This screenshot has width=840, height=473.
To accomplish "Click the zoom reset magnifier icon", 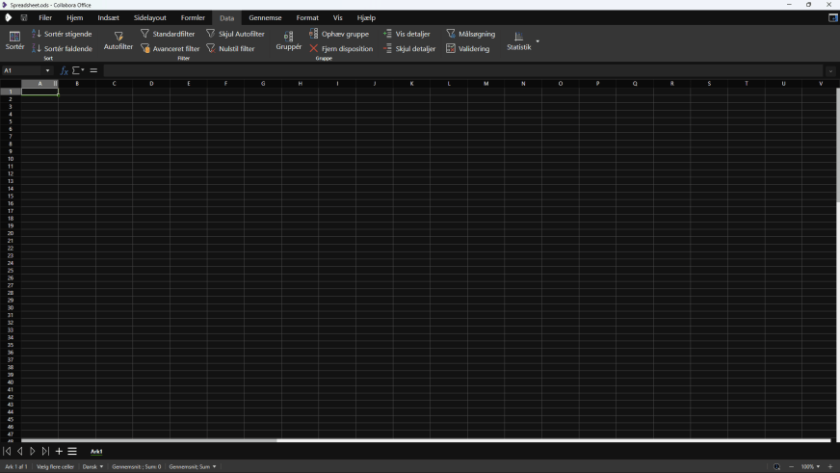I will [776, 466].
